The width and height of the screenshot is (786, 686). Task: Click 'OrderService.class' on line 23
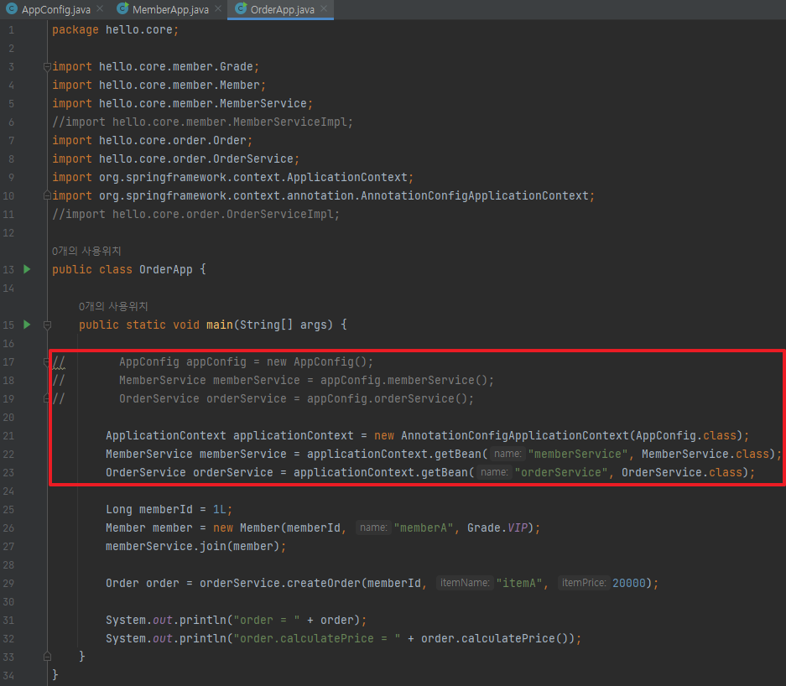[682, 472]
